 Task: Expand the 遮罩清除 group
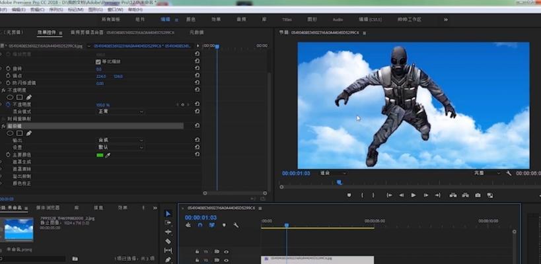click(x=1, y=169)
